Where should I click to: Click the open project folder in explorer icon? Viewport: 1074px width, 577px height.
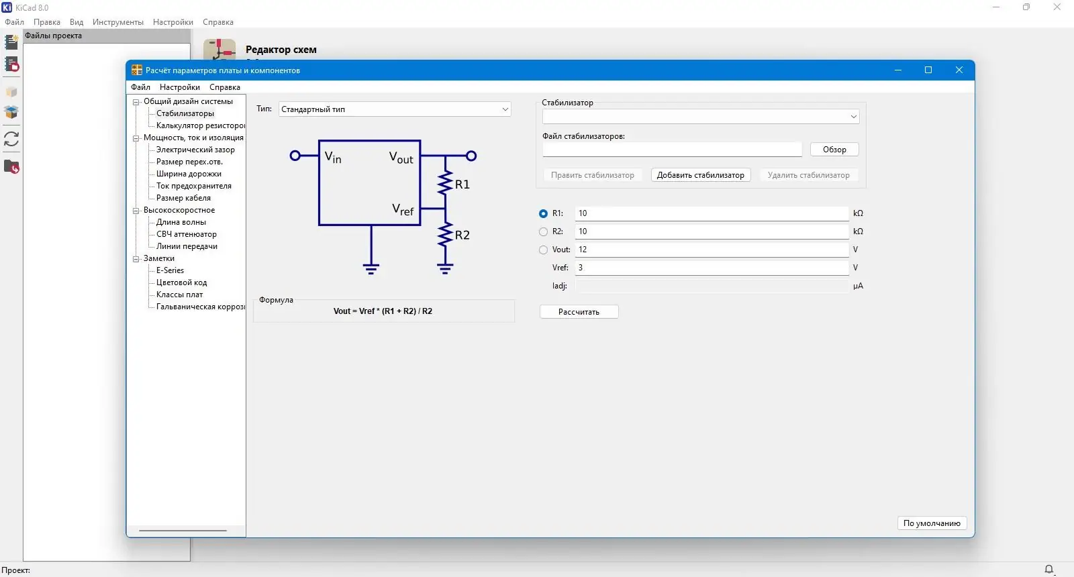[x=11, y=166]
